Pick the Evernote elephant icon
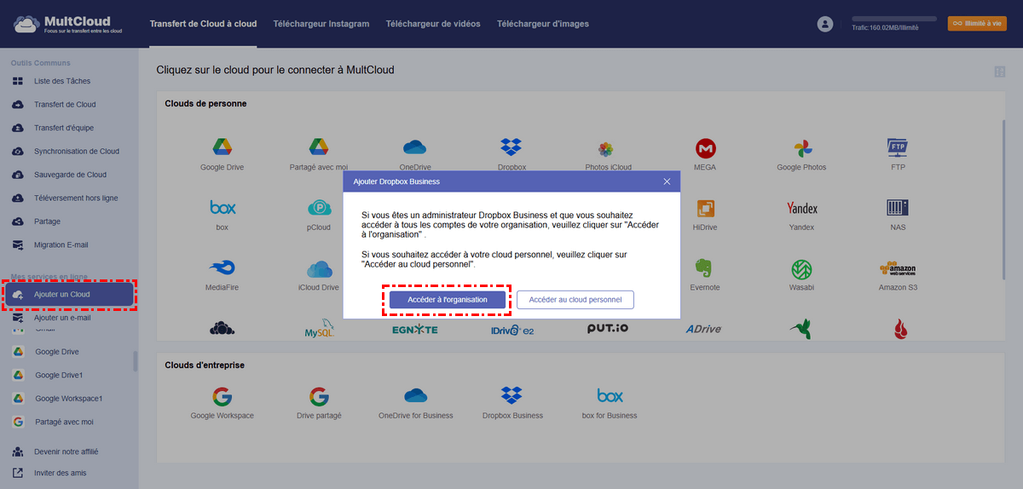 (x=704, y=268)
